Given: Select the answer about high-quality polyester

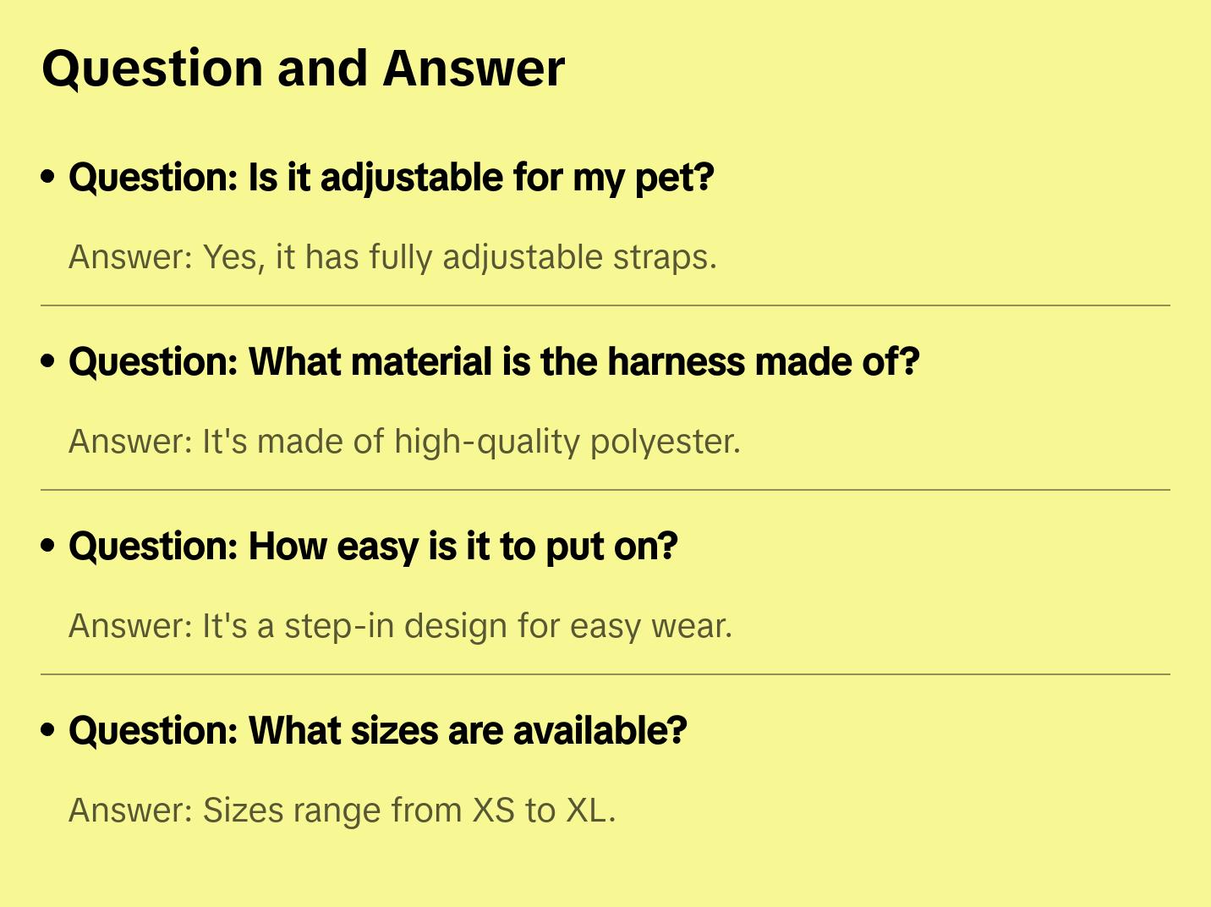Looking at the screenshot, I should 404,442.
